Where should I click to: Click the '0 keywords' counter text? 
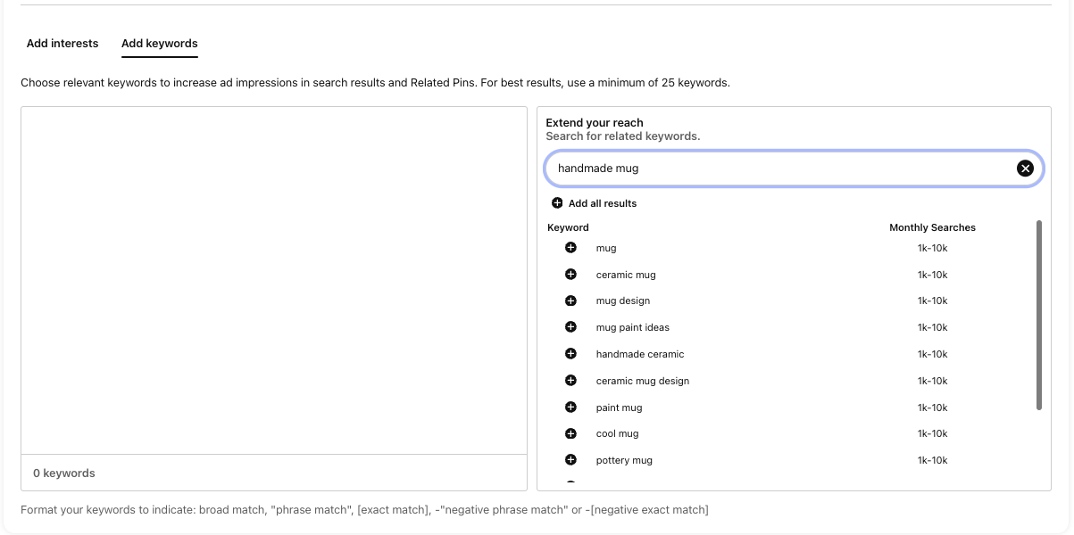click(x=64, y=473)
